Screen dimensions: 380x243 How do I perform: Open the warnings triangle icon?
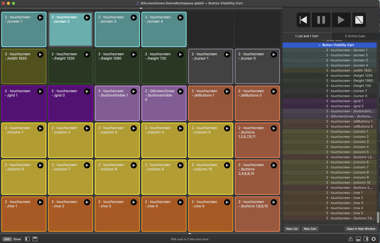coord(351,239)
